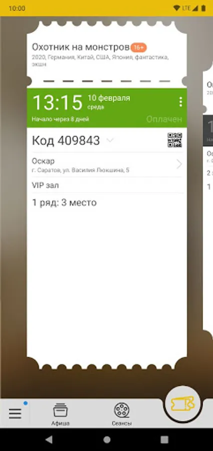
Task: Tap the Оплачен payment status label
Action: click(x=164, y=119)
